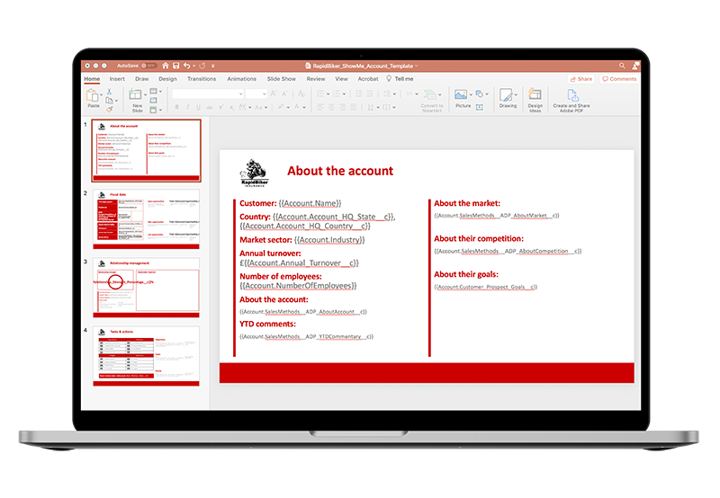The image size is (720, 498).
Task: Click the search magnifier in title bar
Action: tap(622, 66)
